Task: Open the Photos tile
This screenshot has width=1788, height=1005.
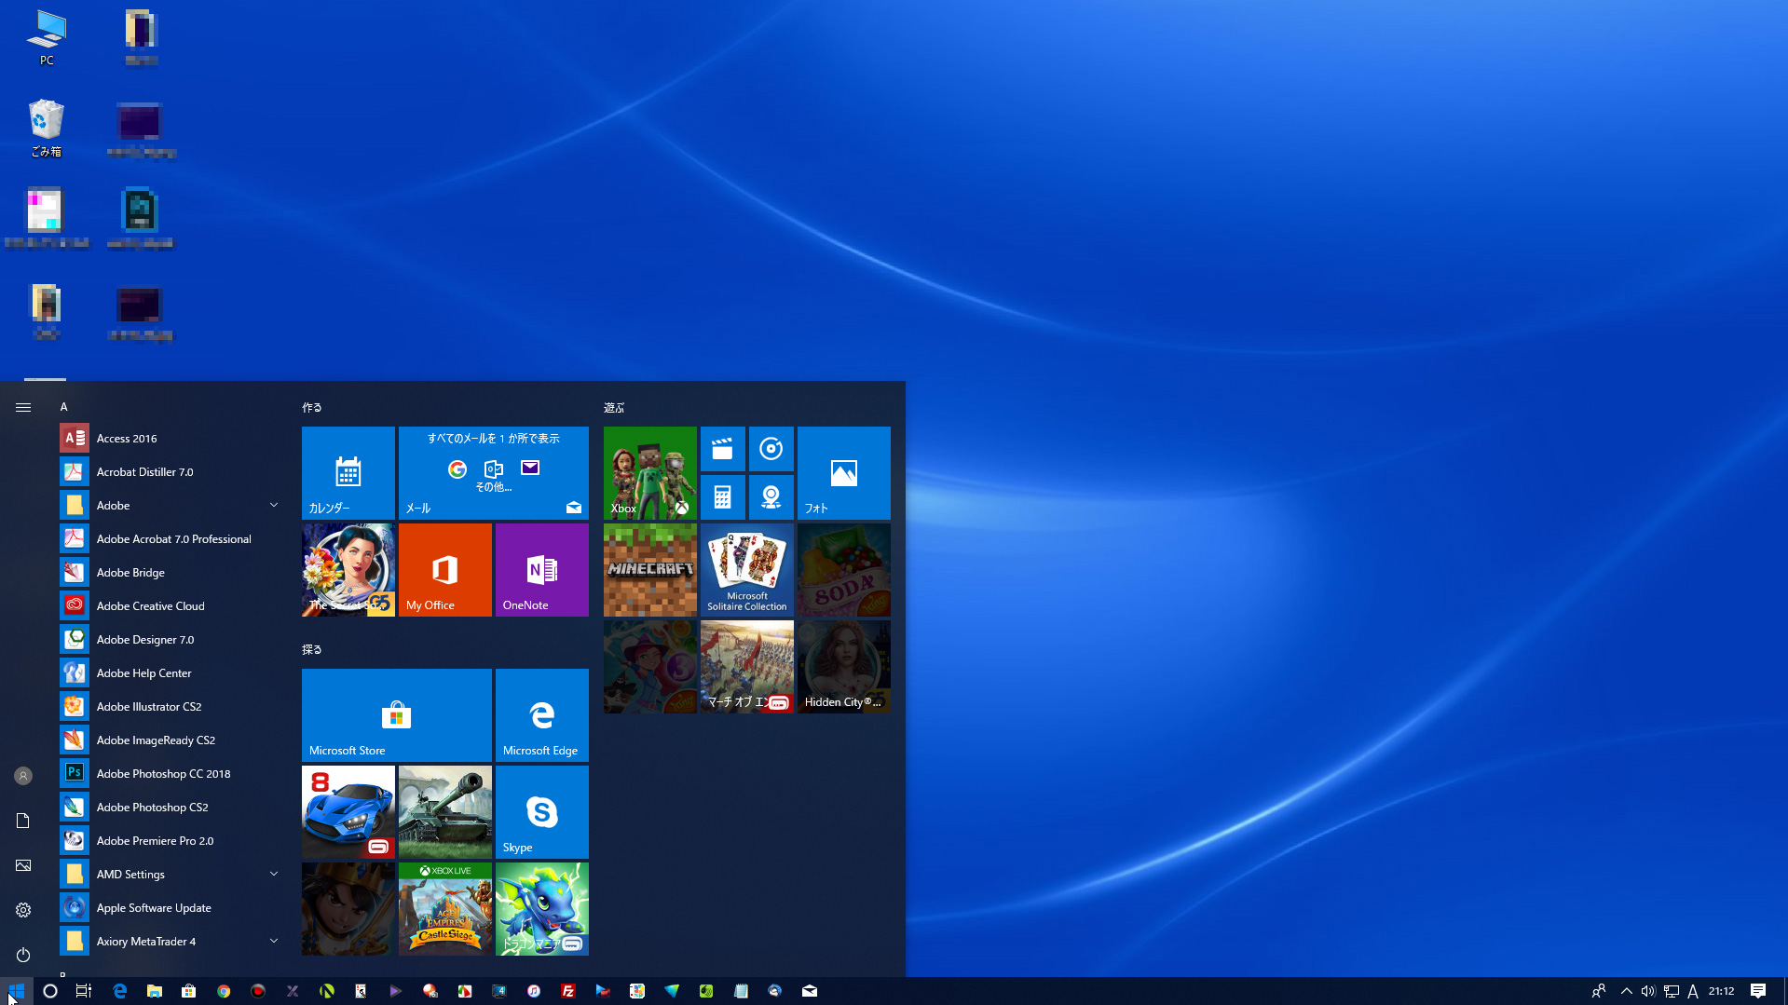Action: 843,472
